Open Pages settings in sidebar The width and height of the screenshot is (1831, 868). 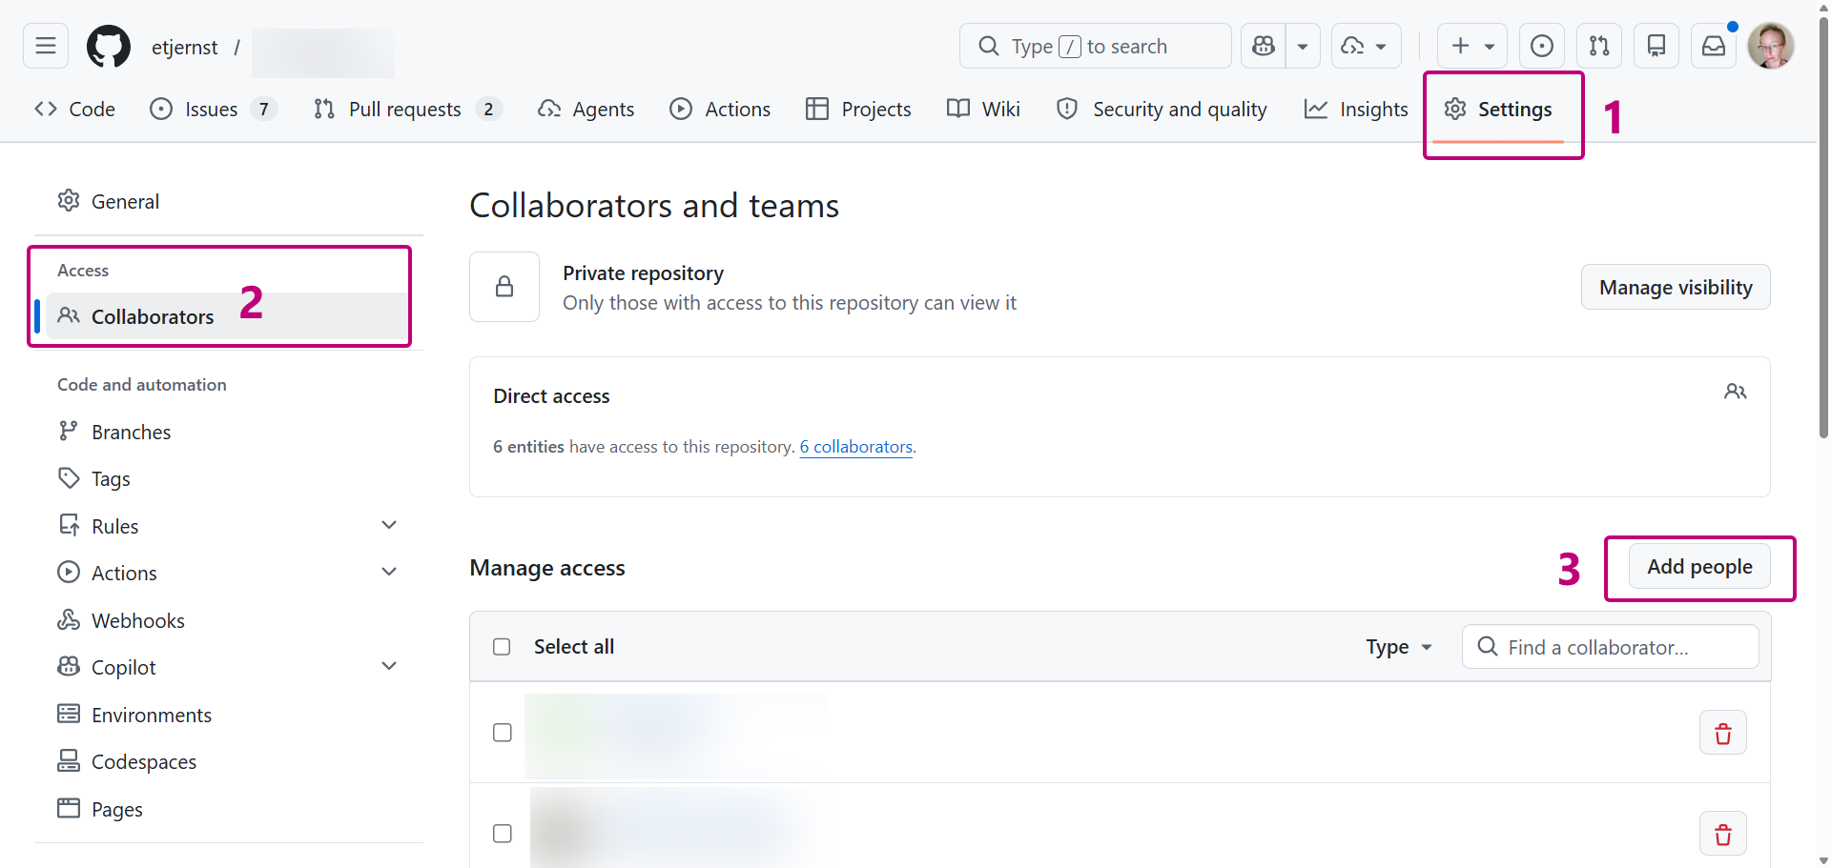[x=229, y=809]
